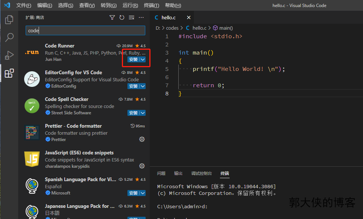Open JavaScript (ES6) code snippets entry
This screenshot has height=219, width=363.
point(79,153)
